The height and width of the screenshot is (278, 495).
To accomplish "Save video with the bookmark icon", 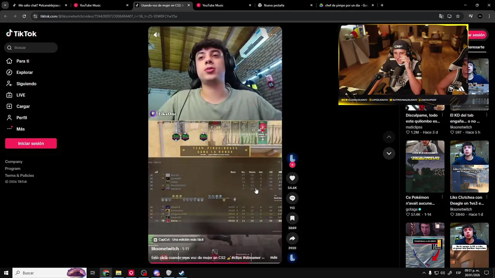I will tap(292, 218).
